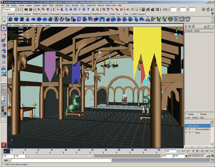Image resolution: width=215 pixels, height=167 pixels.
Task: Toggle visibility V of IntStructureObjects layer
Action: point(186,129)
